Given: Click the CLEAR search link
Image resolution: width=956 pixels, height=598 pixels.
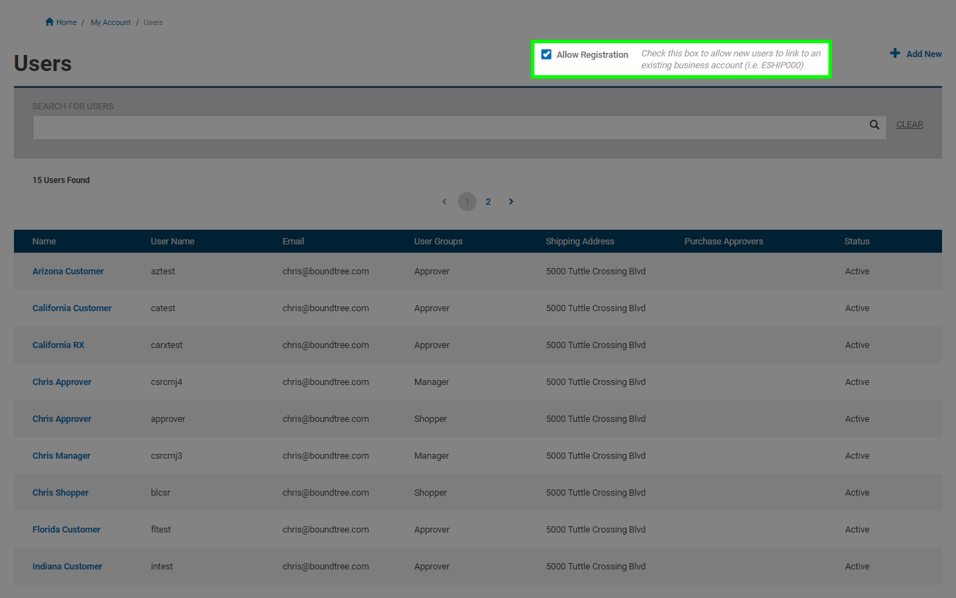Looking at the screenshot, I should (909, 125).
